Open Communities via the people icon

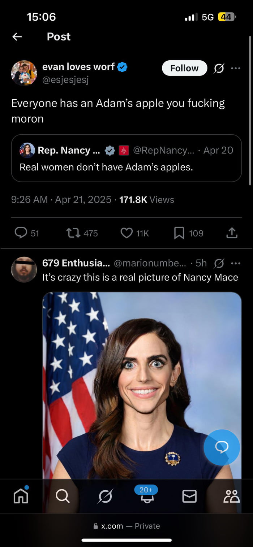pos(232,496)
